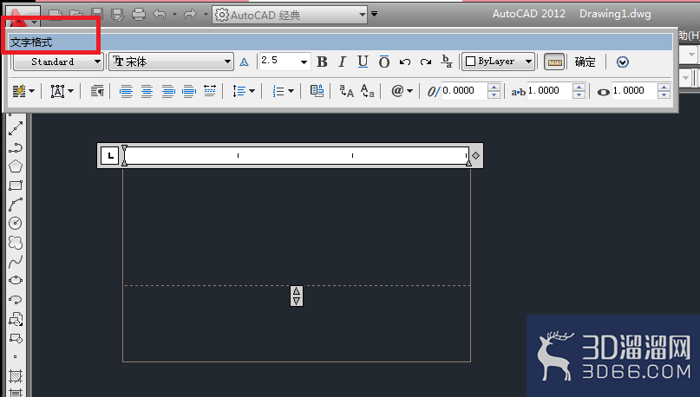Expand the text height 2.5 dropdown
This screenshot has height=397, width=700.
[304, 62]
